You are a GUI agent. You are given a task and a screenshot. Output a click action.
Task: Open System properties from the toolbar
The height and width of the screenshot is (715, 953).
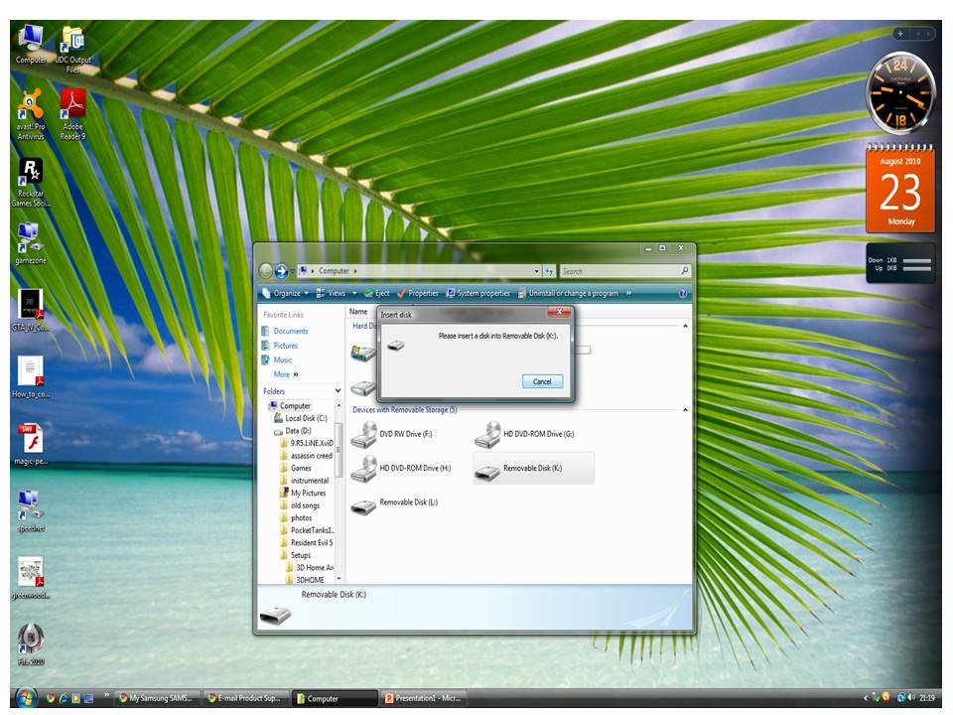pyautogui.click(x=478, y=294)
